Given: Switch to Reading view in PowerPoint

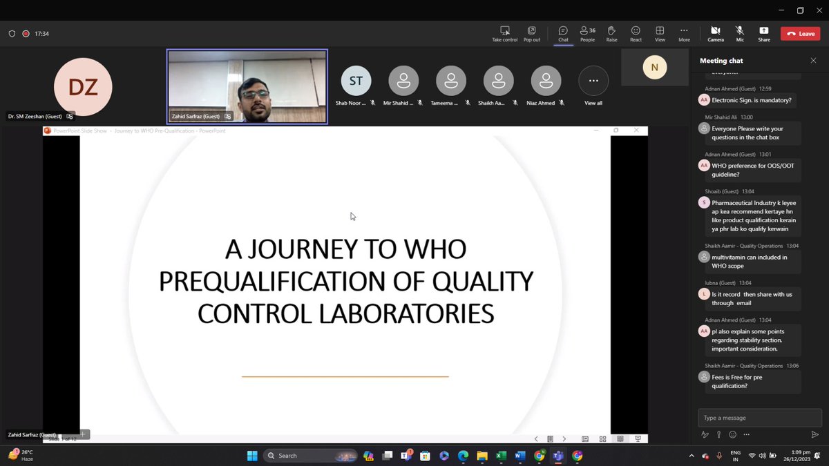Looking at the screenshot, I should 620,438.
